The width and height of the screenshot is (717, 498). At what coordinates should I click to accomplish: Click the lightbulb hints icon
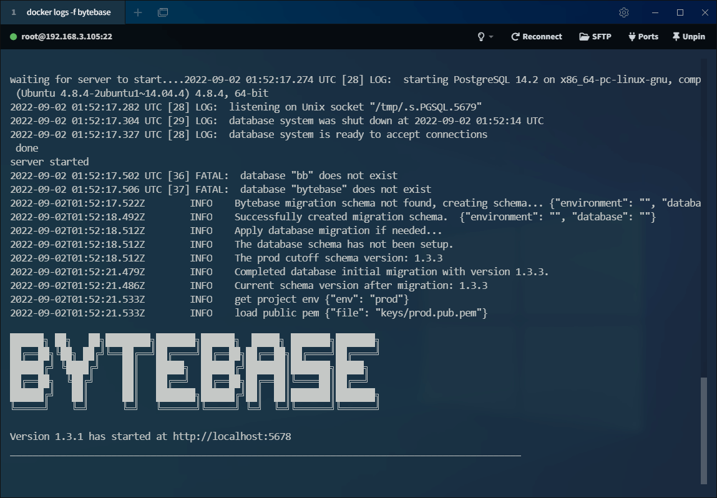[481, 37]
